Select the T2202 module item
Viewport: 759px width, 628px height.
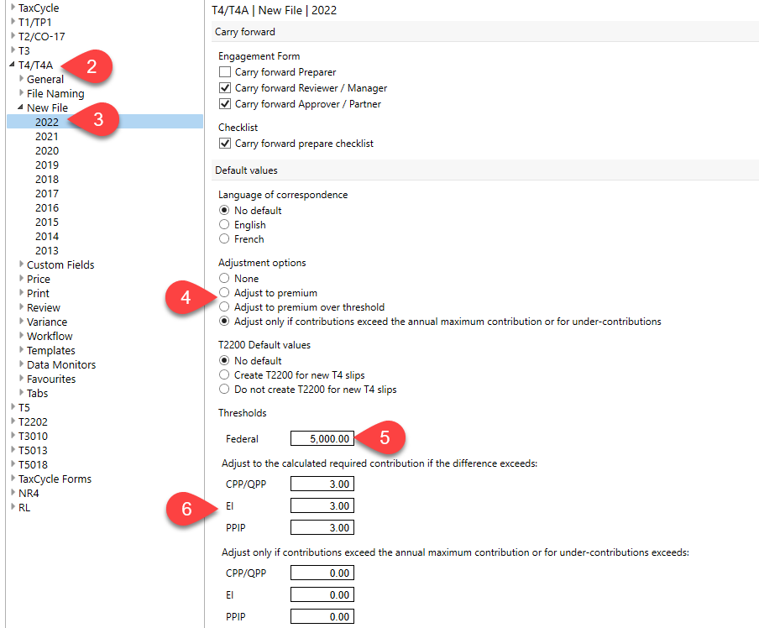(x=33, y=421)
